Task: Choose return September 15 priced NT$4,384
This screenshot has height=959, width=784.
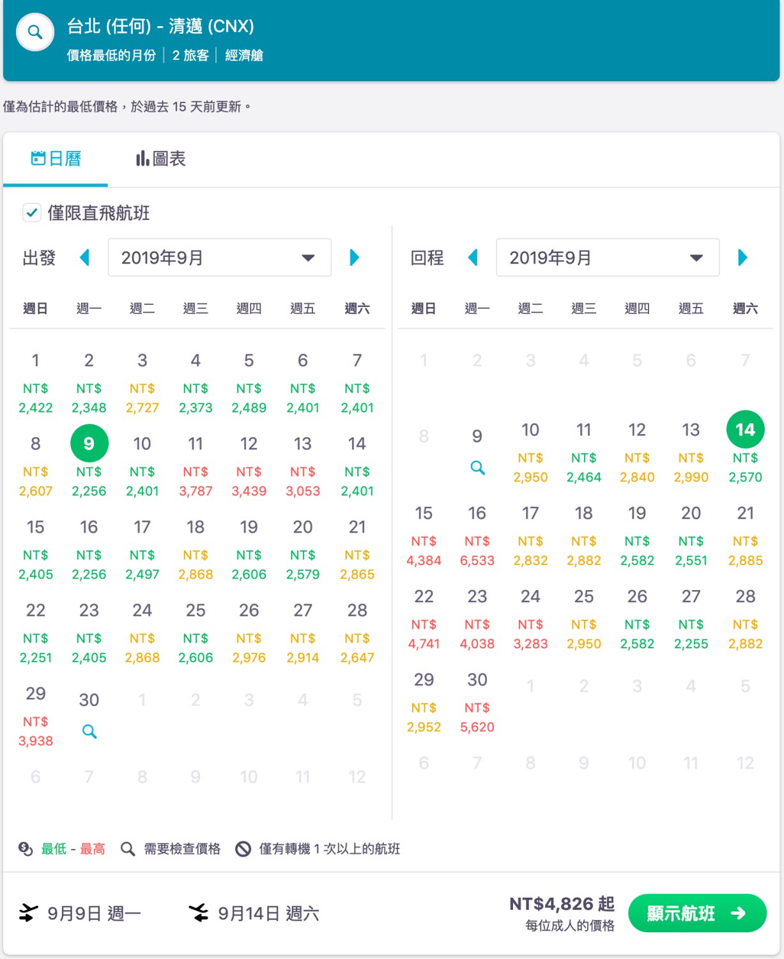Action: click(x=424, y=536)
